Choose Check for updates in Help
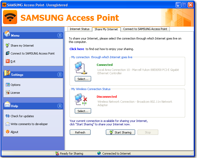The height and width of the screenshot is (158, 197). (x=22, y=116)
